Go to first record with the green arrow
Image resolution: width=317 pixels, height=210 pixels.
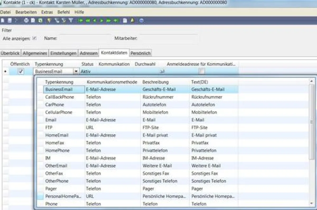tap(81, 21)
